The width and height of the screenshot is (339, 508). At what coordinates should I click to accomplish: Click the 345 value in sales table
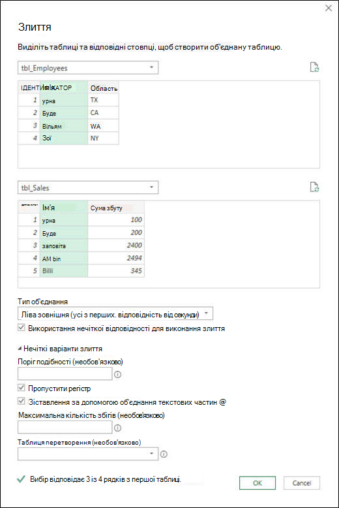[x=116, y=271]
